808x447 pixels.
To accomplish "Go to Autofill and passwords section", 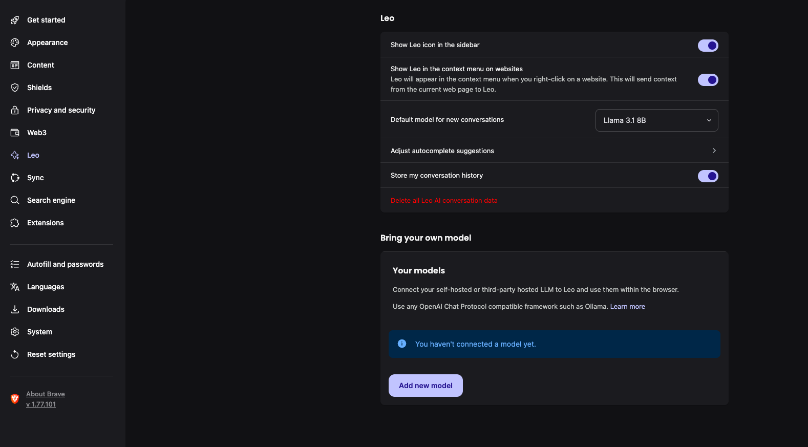I will (x=65, y=264).
